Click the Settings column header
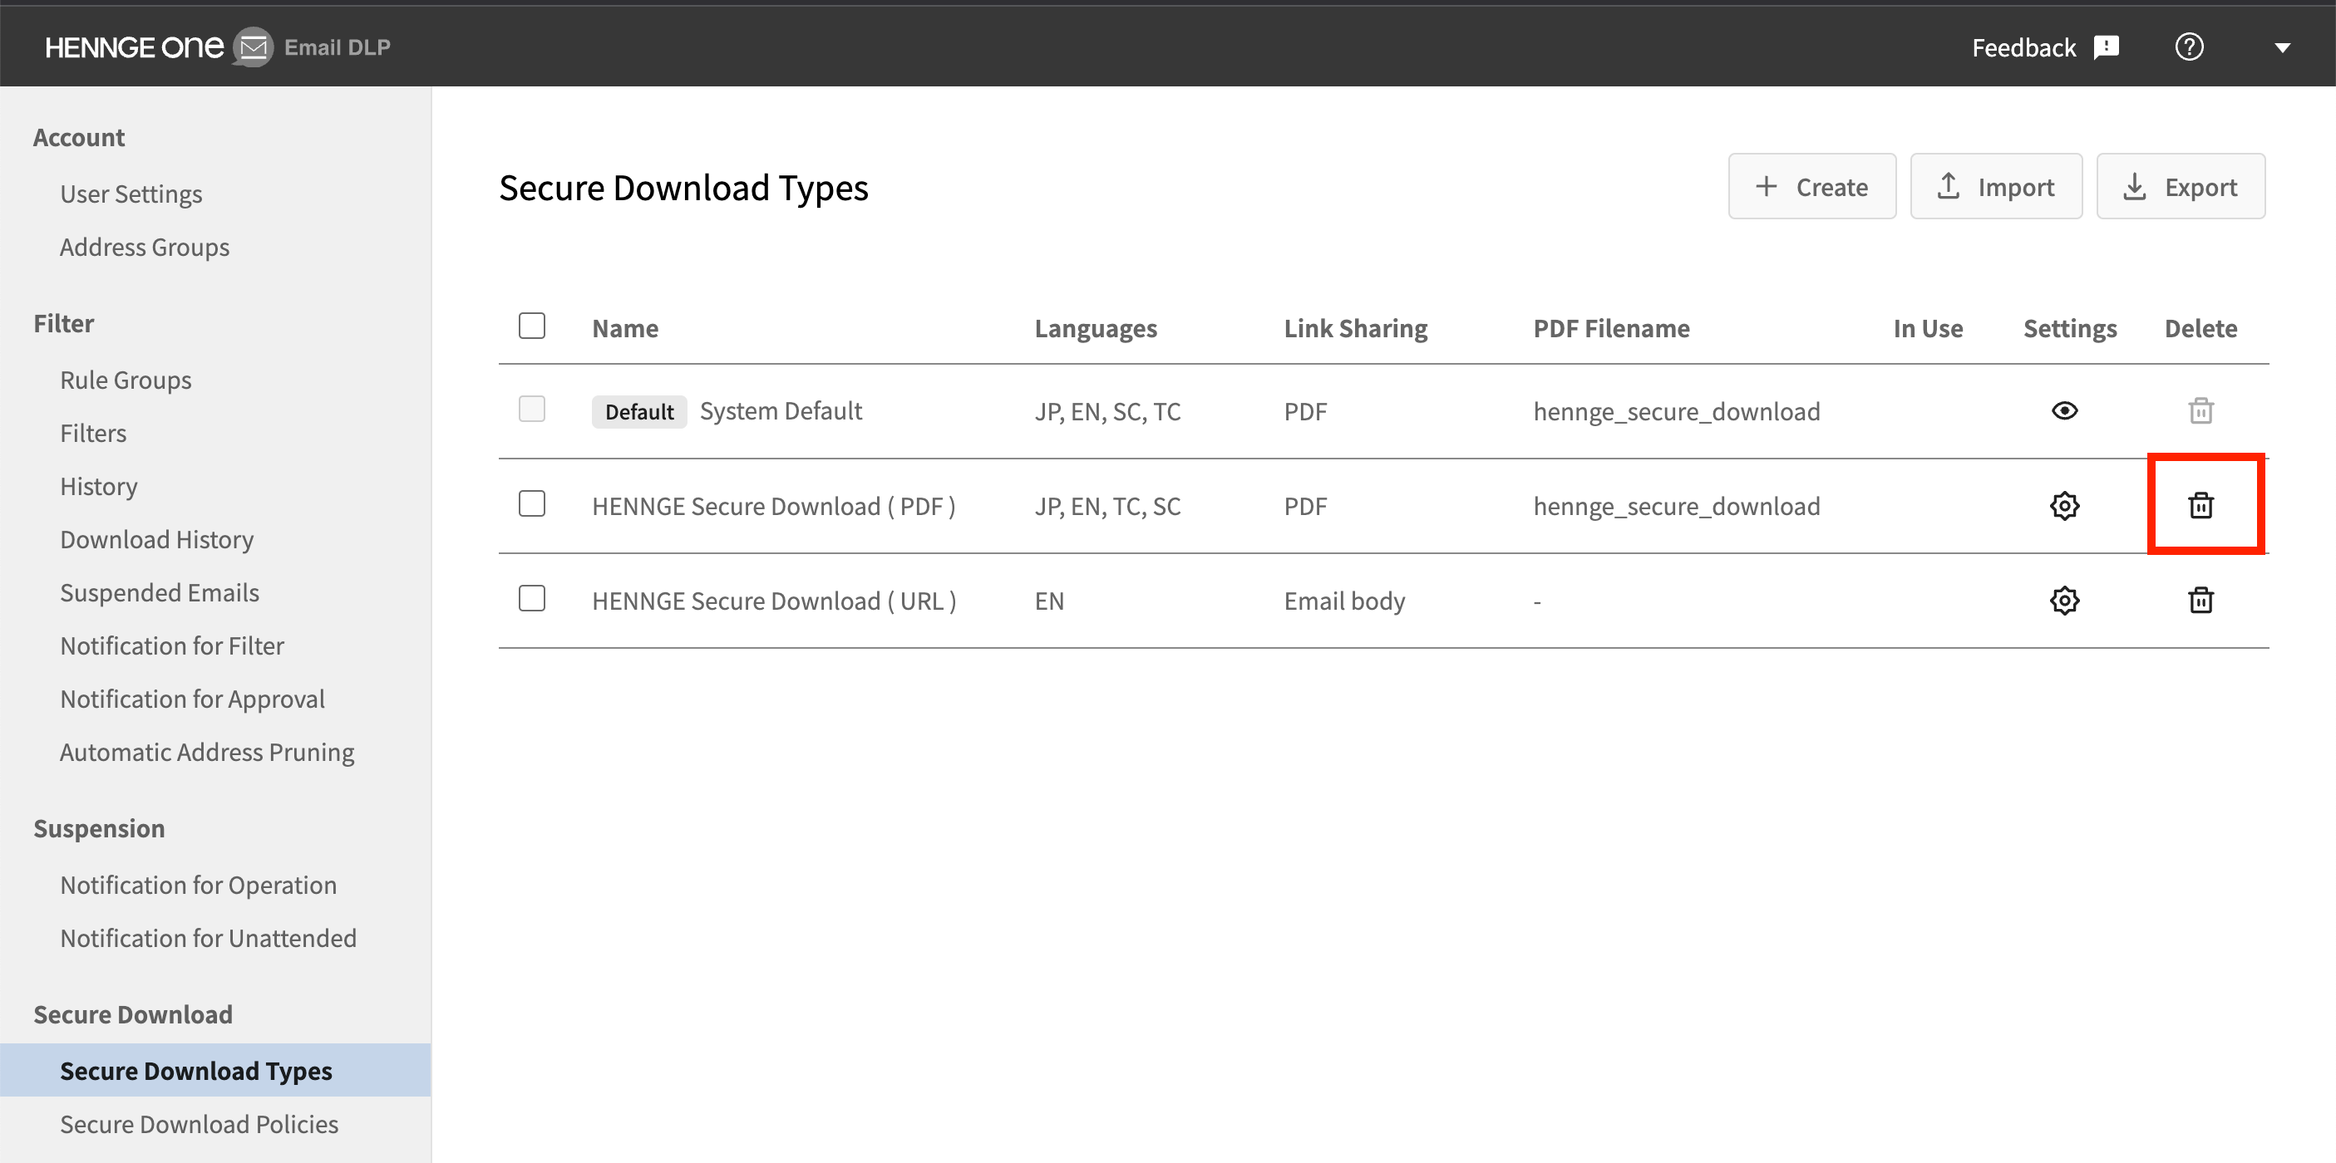 tap(2070, 328)
